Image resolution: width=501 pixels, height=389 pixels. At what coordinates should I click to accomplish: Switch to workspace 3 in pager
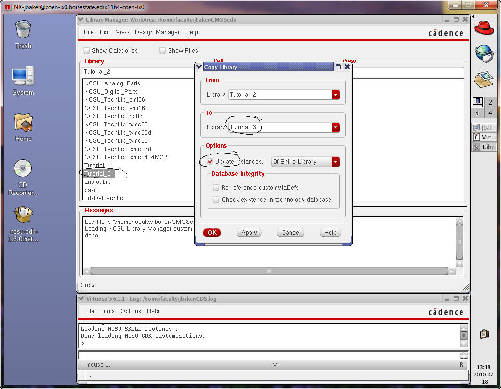[477, 113]
